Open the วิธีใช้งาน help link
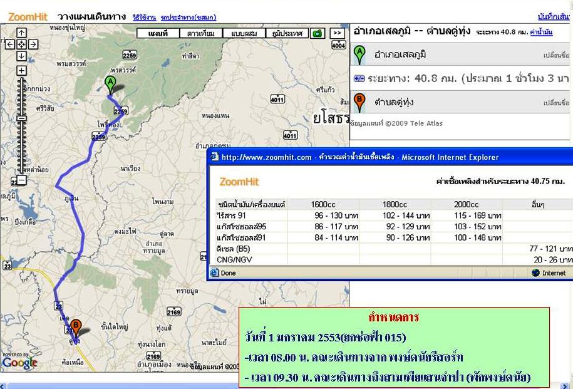 coord(144,18)
